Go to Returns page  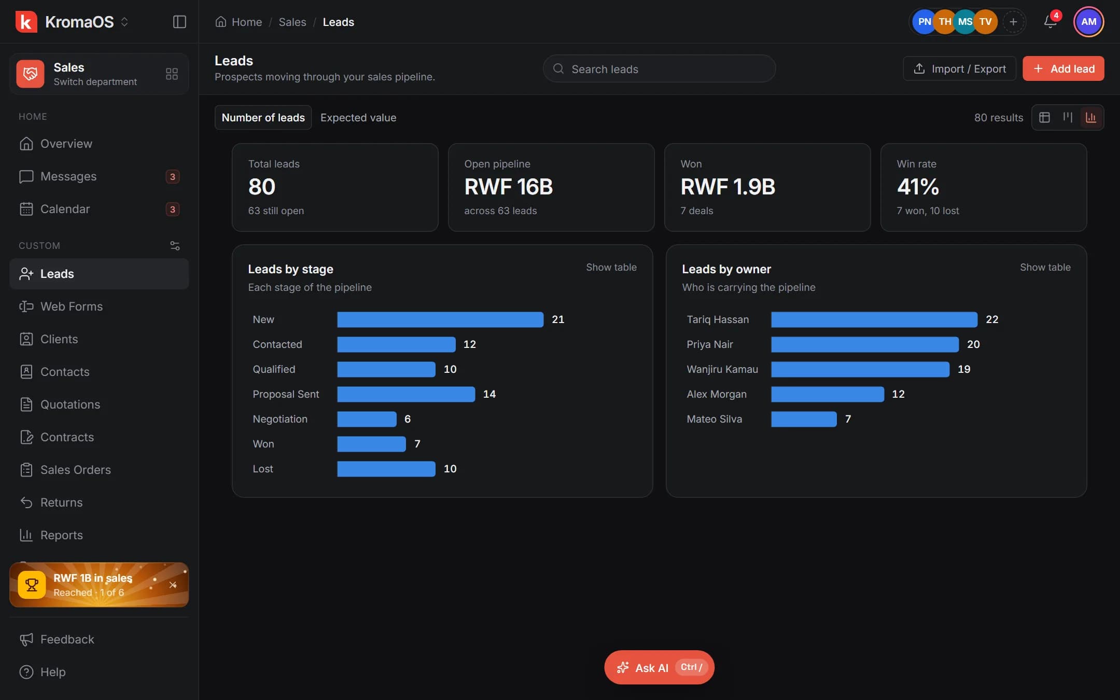pyautogui.click(x=99, y=502)
